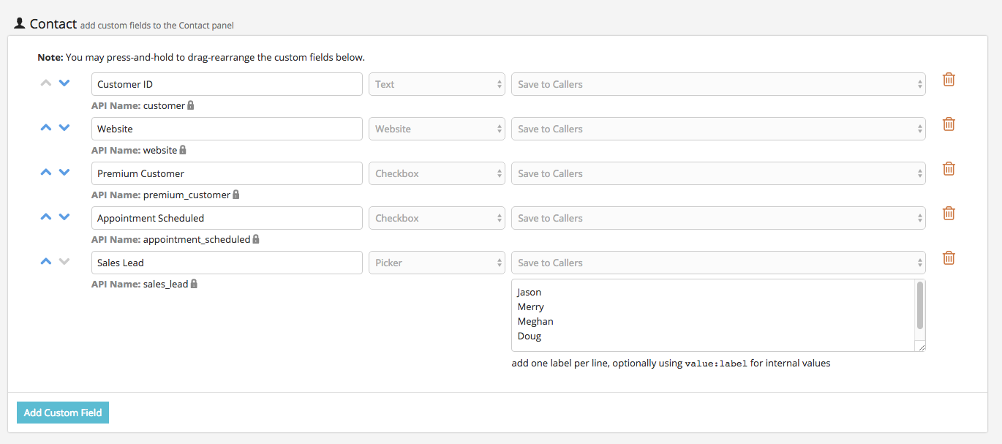The height and width of the screenshot is (444, 1002).
Task: Move Appointment Scheduled field up
Action: click(45, 217)
